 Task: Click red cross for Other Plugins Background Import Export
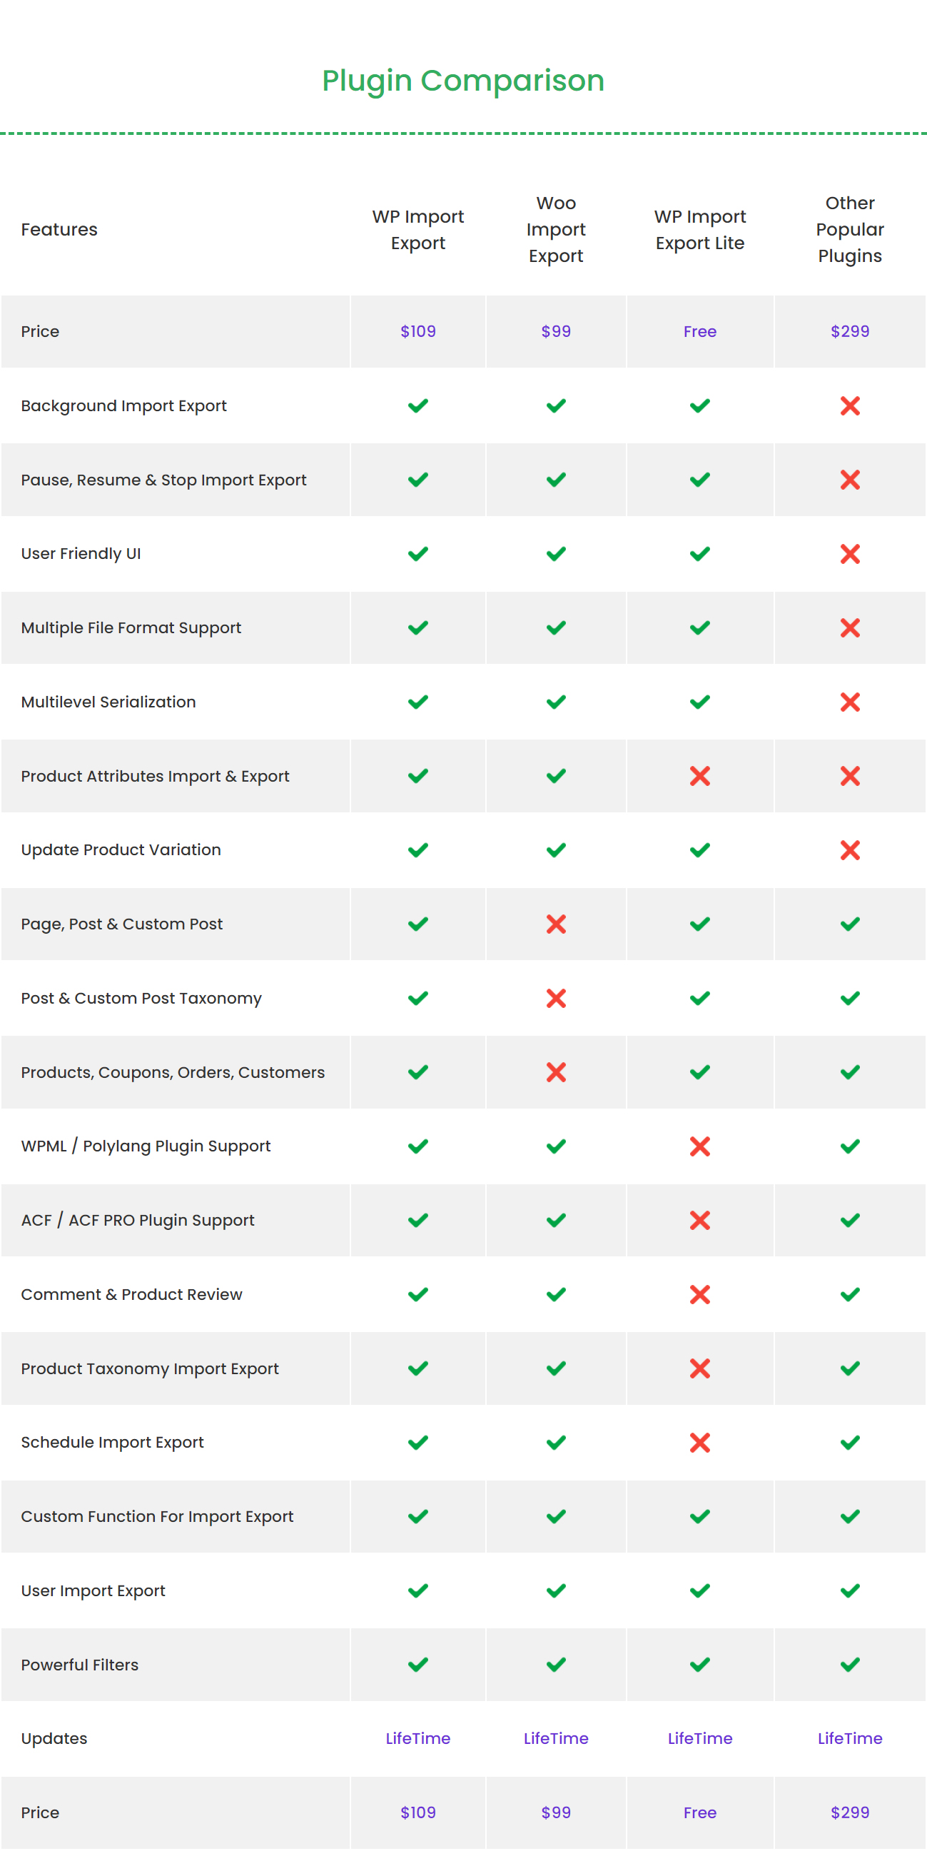click(849, 406)
